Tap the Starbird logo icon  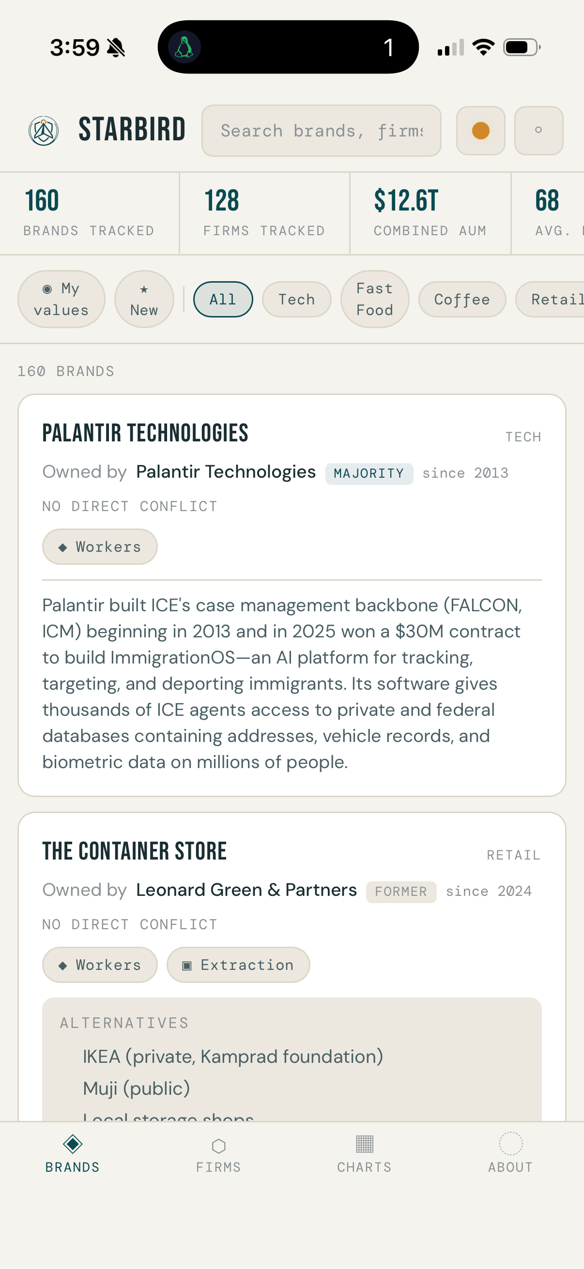pos(44,131)
